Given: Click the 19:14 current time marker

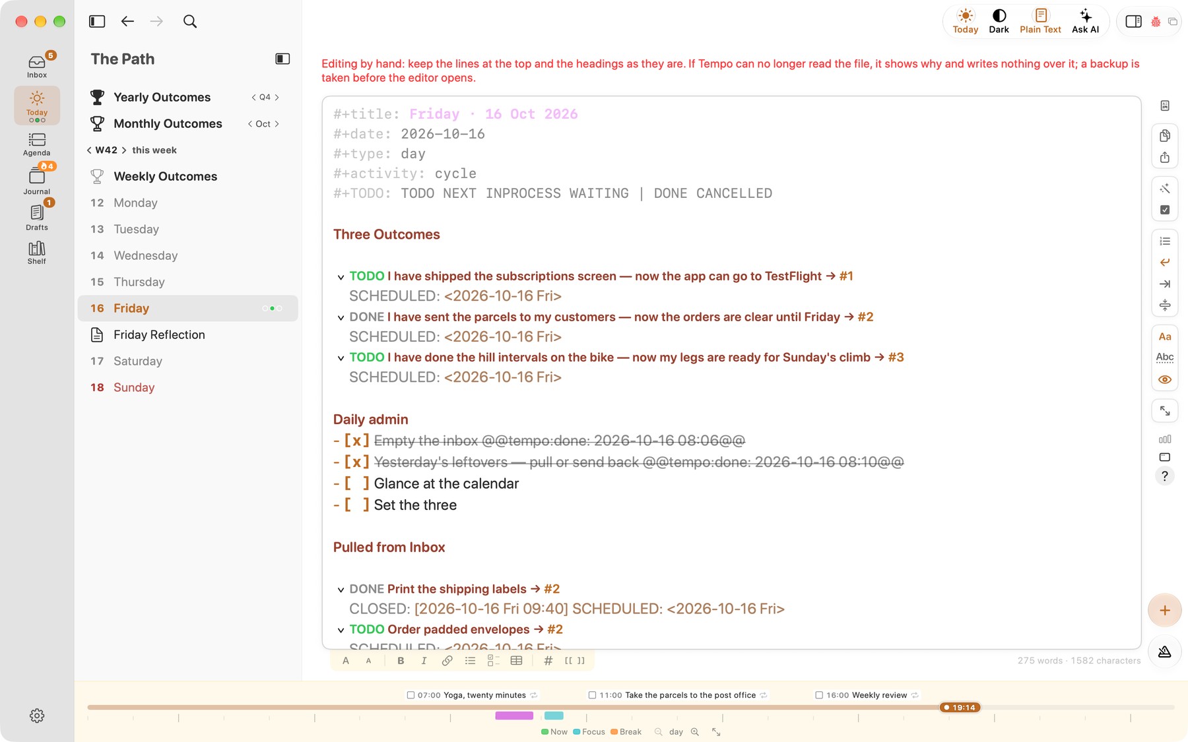Looking at the screenshot, I should pyautogui.click(x=960, y=707).
